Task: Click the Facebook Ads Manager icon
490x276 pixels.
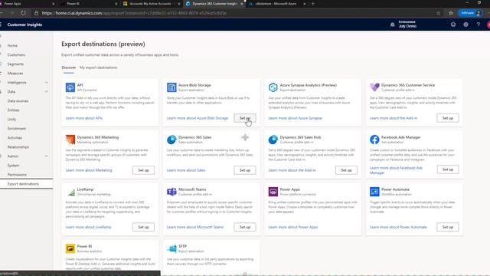Action: (x=374, y=140)
